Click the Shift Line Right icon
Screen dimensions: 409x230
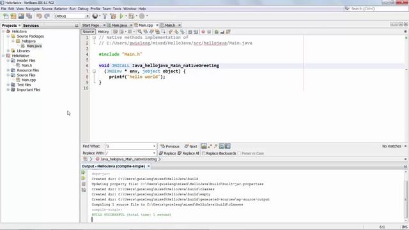coord(196,32)
